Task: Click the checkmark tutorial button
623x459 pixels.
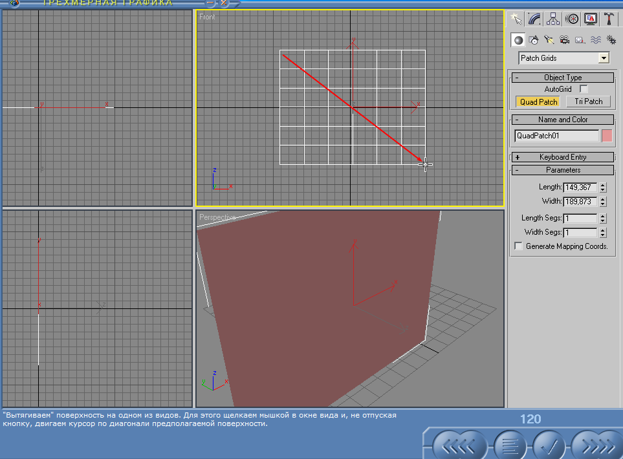Action: [549, 447]
